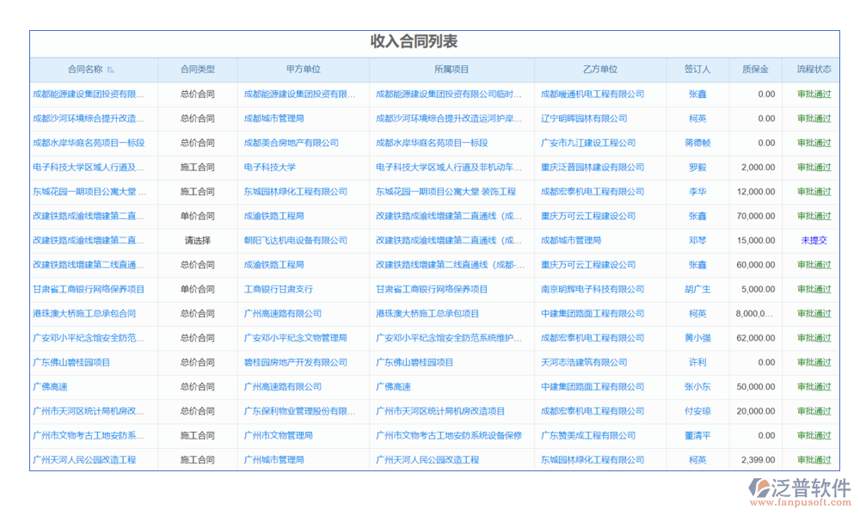
Task: Click the sort icon beside 合同名称 header
Action: [111, 70]
